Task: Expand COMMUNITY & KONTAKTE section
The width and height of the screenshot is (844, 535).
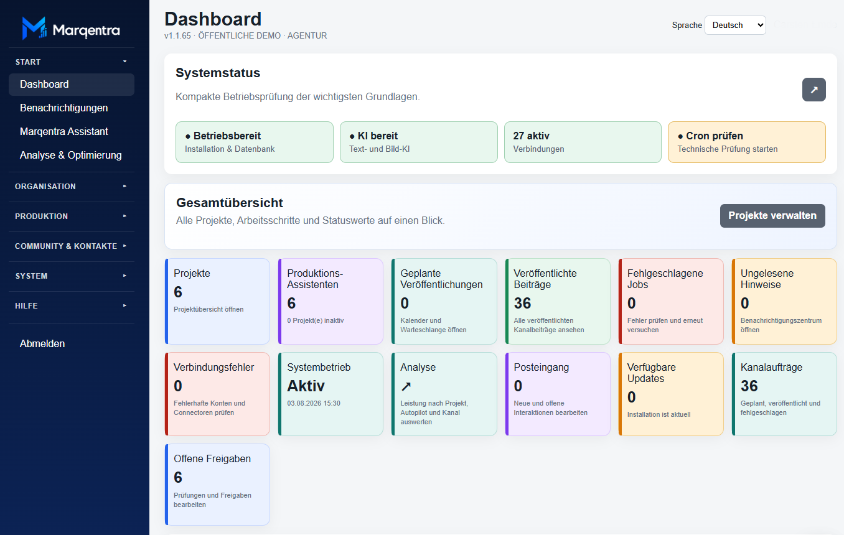Action: click(72, 246)
